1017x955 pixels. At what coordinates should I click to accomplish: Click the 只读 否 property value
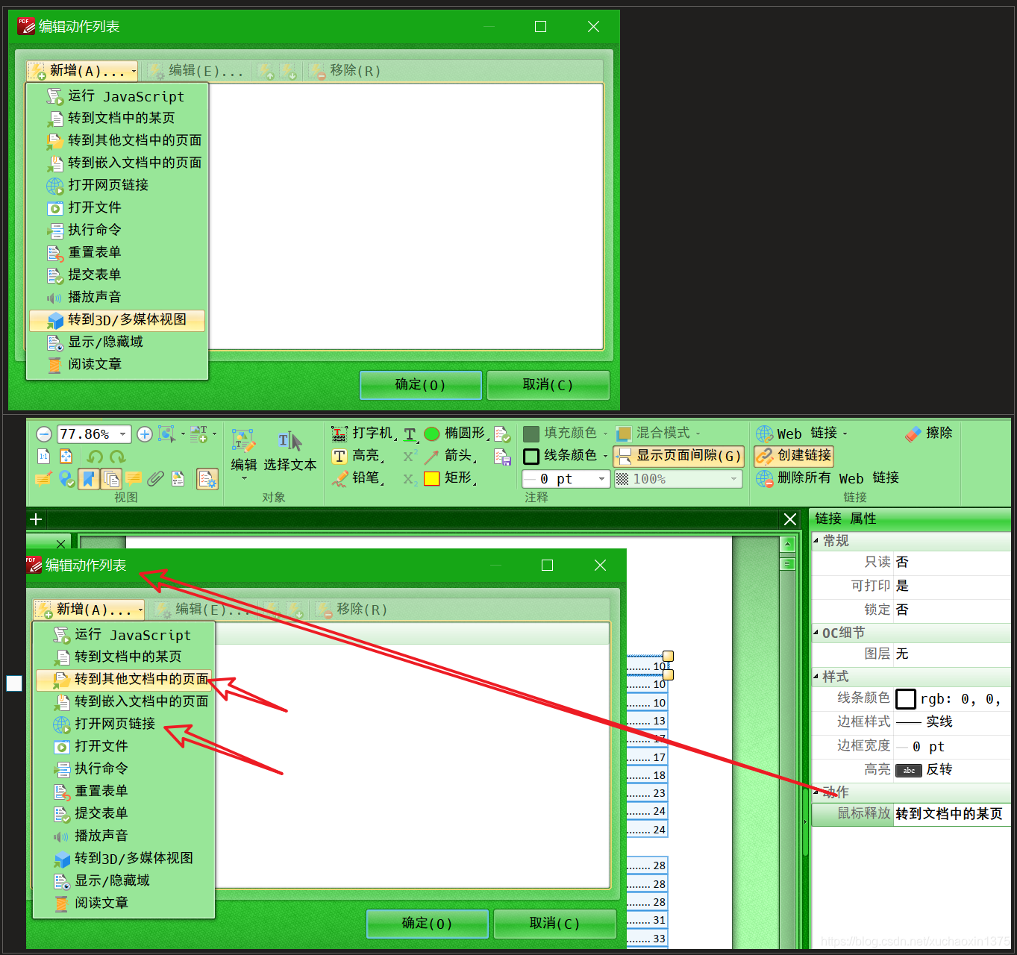(952, 563)
